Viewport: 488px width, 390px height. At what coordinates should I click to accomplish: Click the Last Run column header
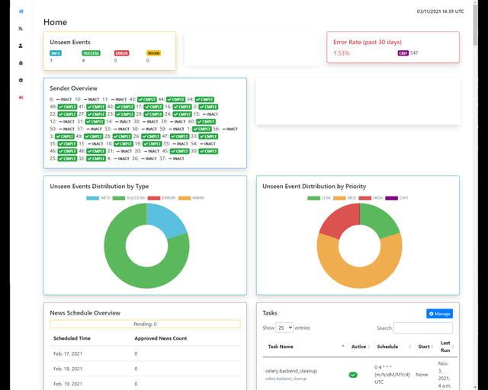click(446, 346)
